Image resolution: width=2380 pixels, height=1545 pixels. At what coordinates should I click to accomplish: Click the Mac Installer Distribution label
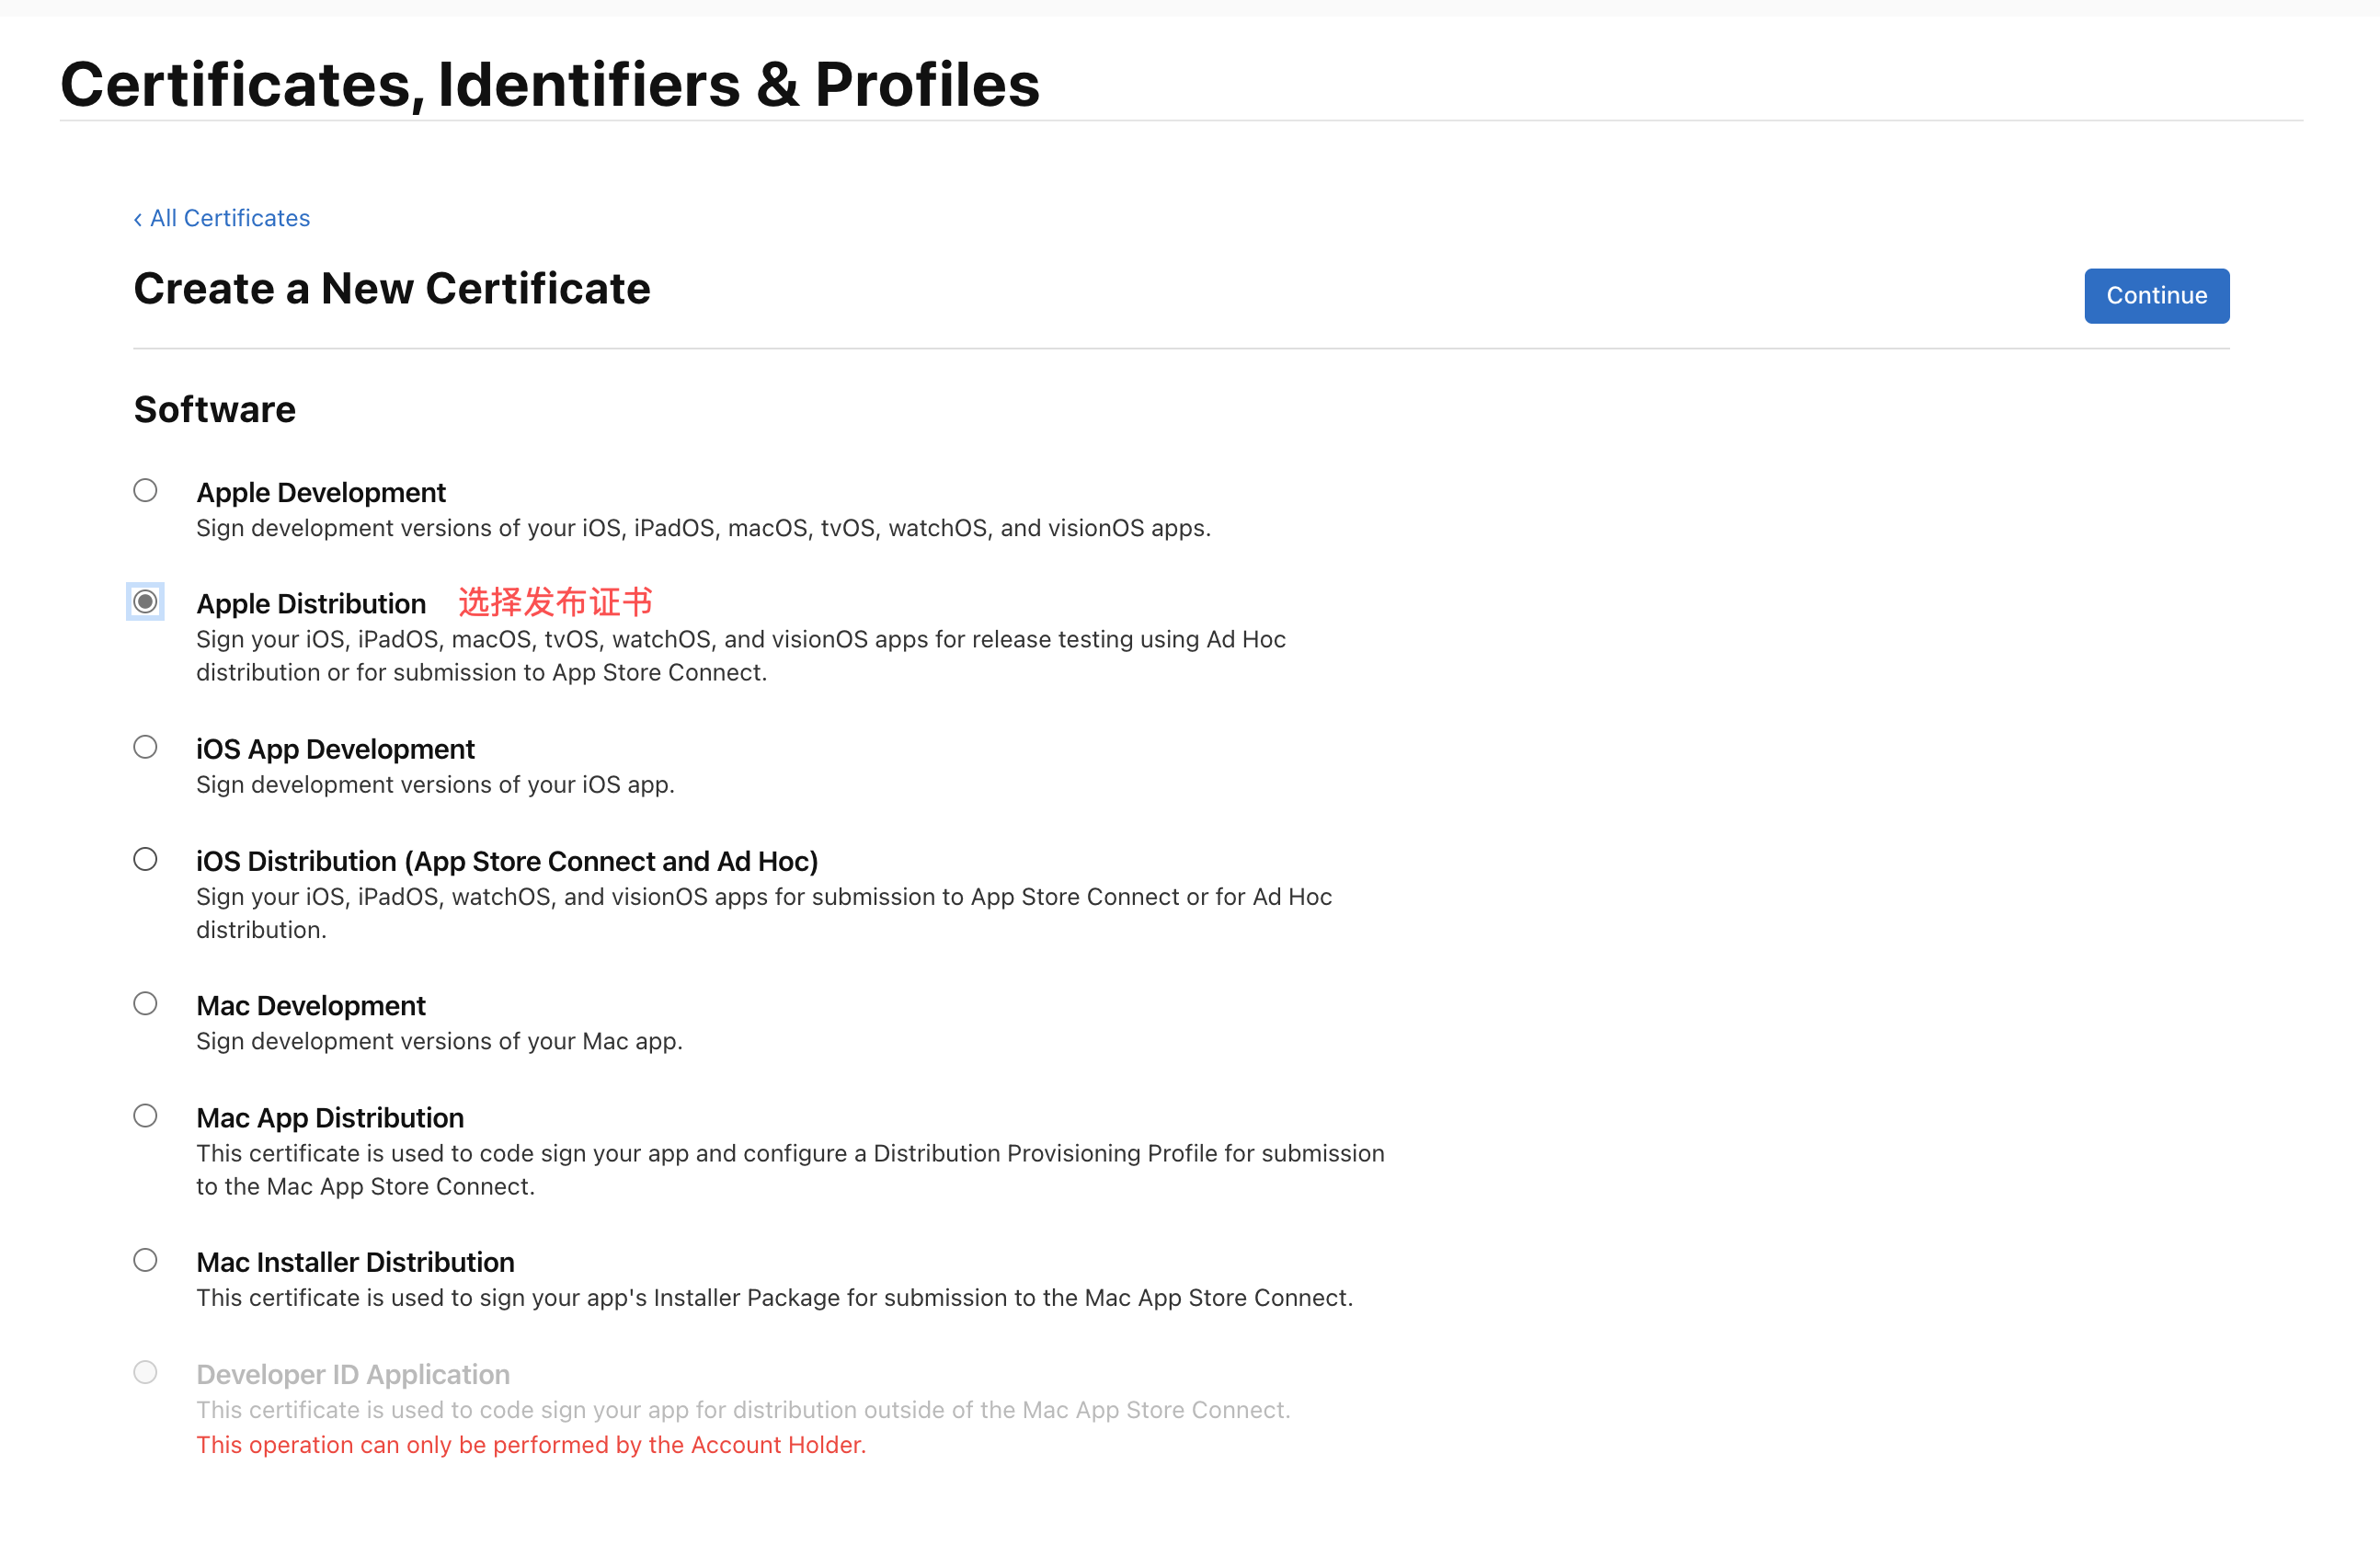coord(355,1262)
